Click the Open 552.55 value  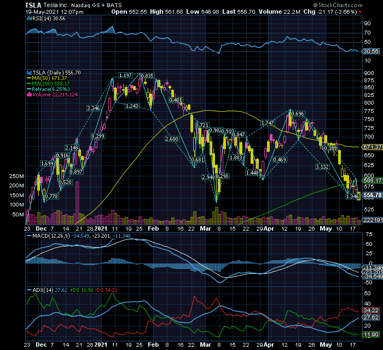129,12
